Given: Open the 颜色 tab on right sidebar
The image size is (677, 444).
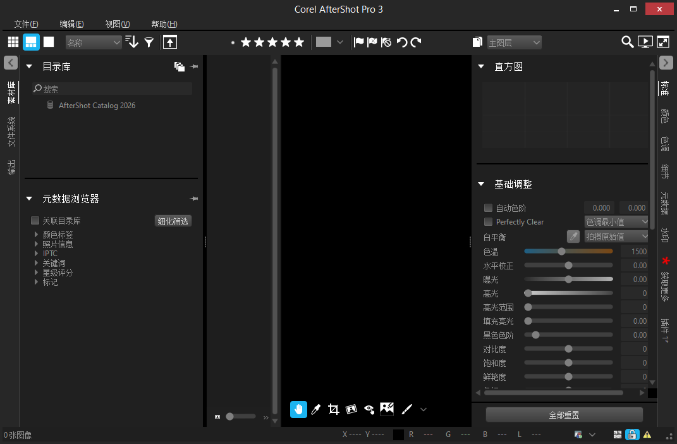Looking at the screenshot, I should tap(666, 116).
